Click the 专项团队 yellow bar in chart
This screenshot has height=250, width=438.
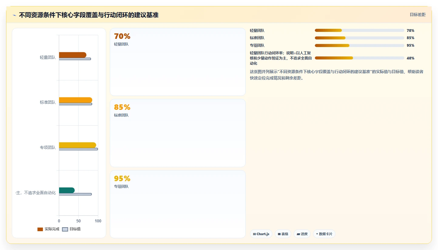(77, 145)
